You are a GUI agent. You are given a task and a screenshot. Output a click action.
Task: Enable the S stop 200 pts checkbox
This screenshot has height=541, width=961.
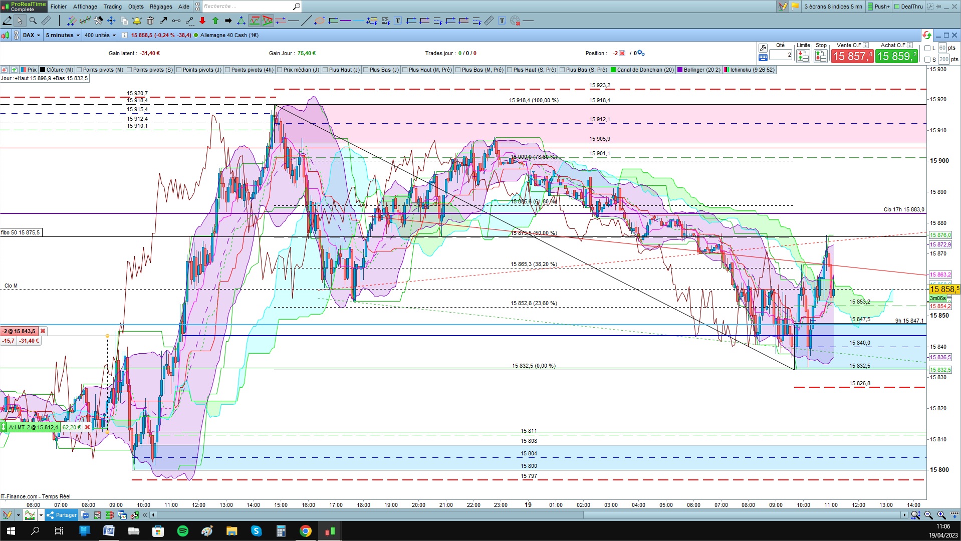[927, 60]
